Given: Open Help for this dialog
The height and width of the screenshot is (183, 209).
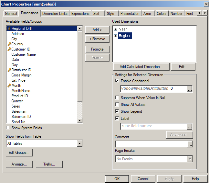Looking at the screenshot, I should [195, 179].
